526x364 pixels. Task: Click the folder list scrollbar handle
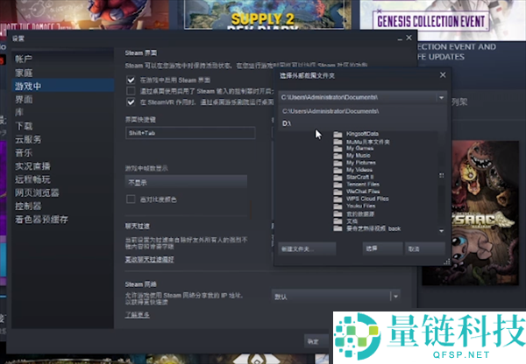[x=442, y=176]
